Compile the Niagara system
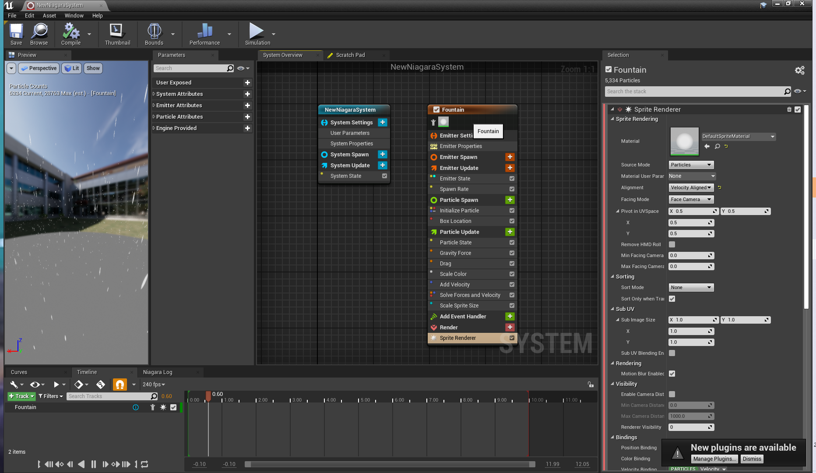The height and width of the screenshot is (473, 816). pos(71,34)
